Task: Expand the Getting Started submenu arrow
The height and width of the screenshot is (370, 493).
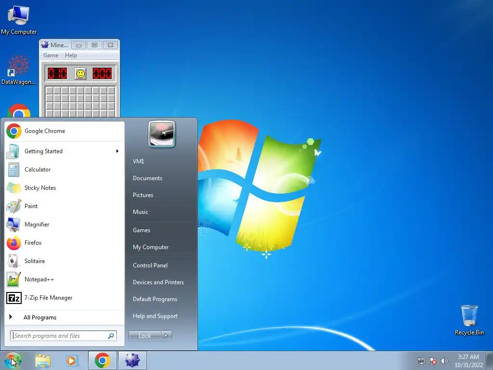Action: click(x=117, y=151)
